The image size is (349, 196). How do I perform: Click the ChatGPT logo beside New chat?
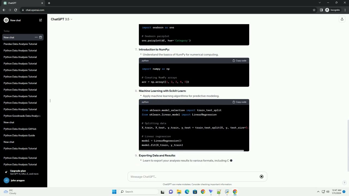click(x=6, y=20)
